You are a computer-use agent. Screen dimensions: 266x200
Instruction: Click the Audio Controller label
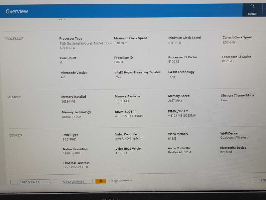pyautogui.click(x=179, y=148)
